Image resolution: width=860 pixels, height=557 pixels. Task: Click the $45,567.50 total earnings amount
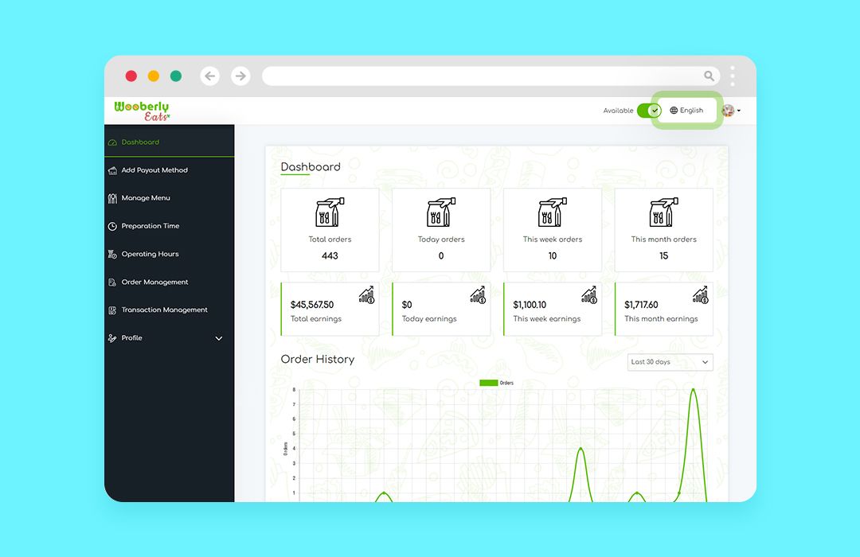pyautogui.click(x=312, y=304)
